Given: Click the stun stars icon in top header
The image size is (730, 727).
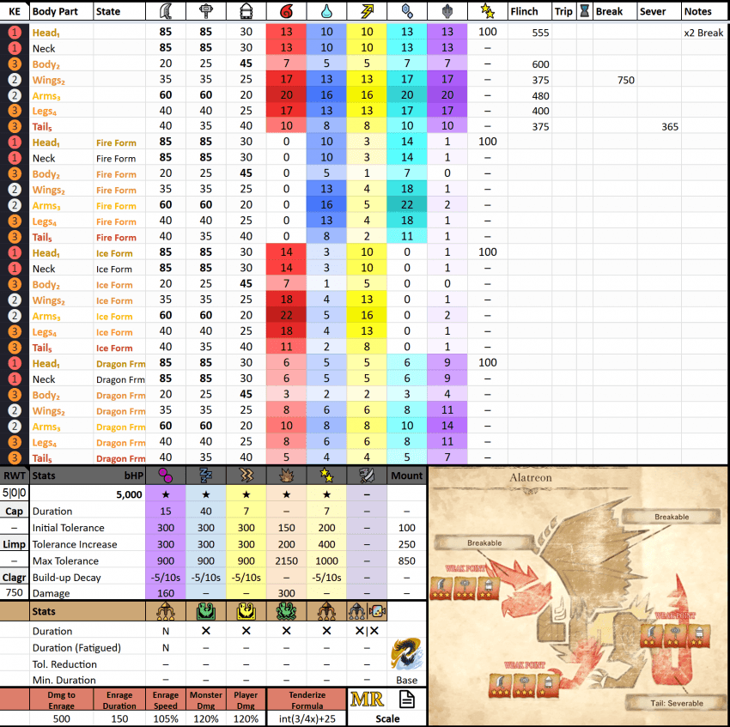Looking at the screenshot, I should pos(488,10).
